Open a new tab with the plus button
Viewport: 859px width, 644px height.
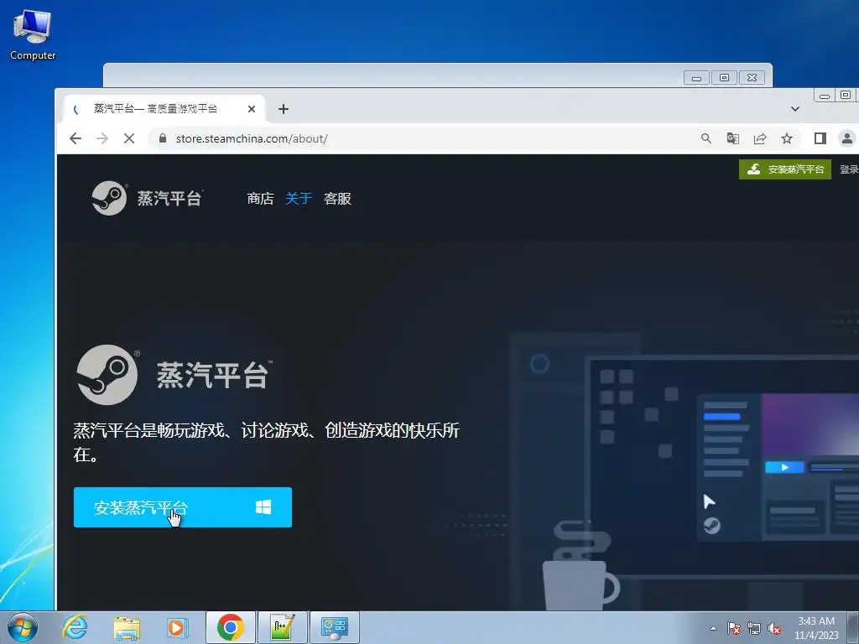284,109
